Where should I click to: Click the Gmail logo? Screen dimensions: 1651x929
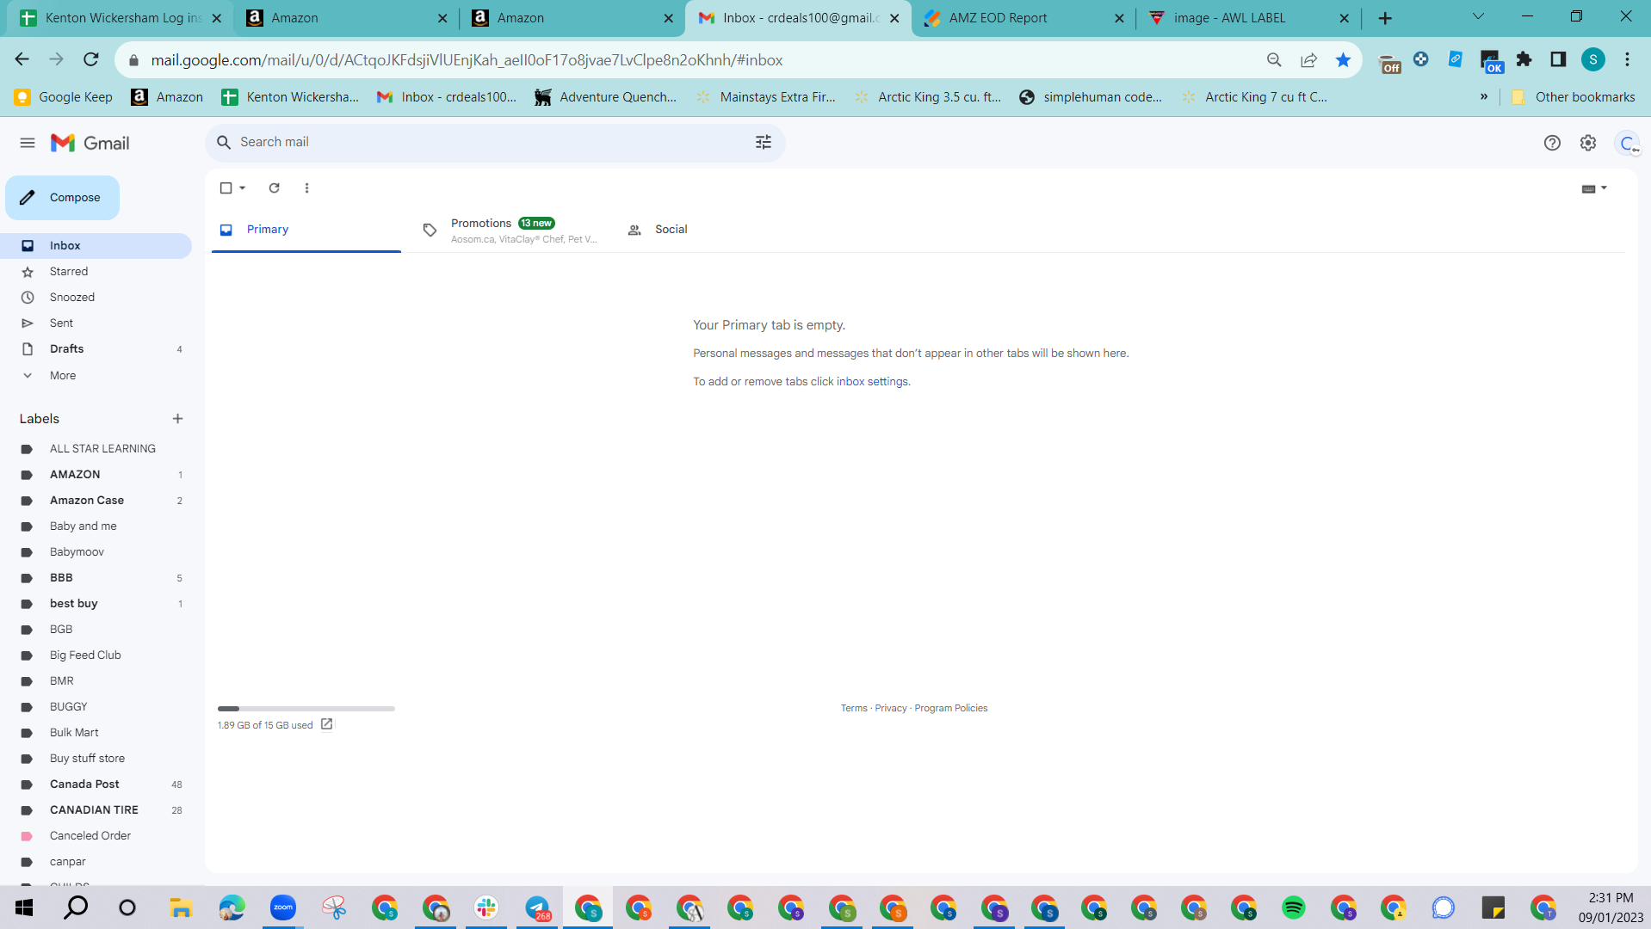point(90,143)
